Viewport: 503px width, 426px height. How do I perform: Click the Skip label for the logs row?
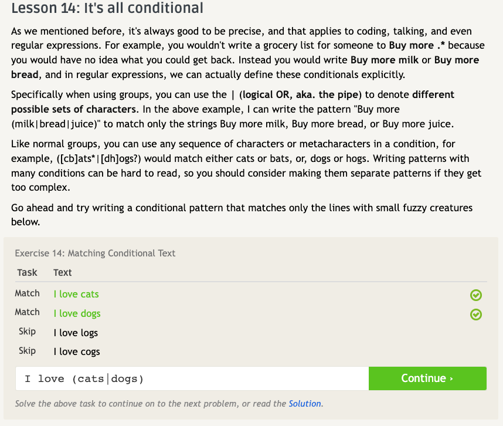pos(27,332)
